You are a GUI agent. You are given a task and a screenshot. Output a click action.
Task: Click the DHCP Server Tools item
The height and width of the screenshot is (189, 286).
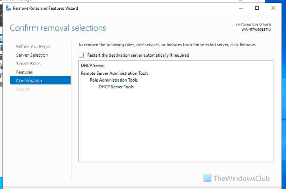coord(116,87)
